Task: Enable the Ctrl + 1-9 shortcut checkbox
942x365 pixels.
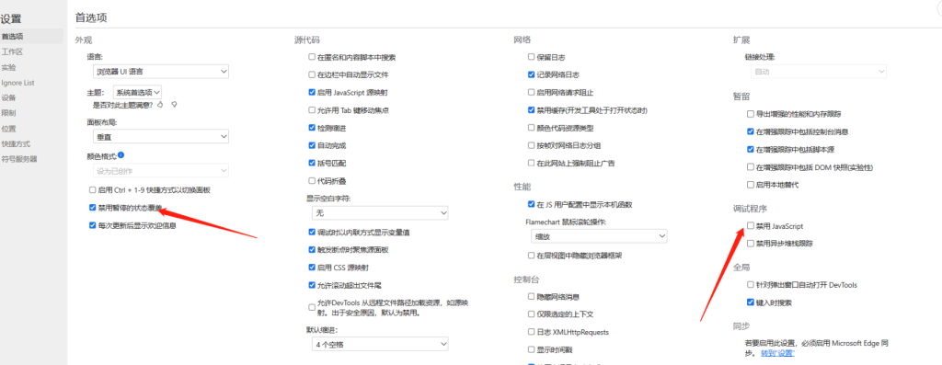Action: [x=93, y=189]
